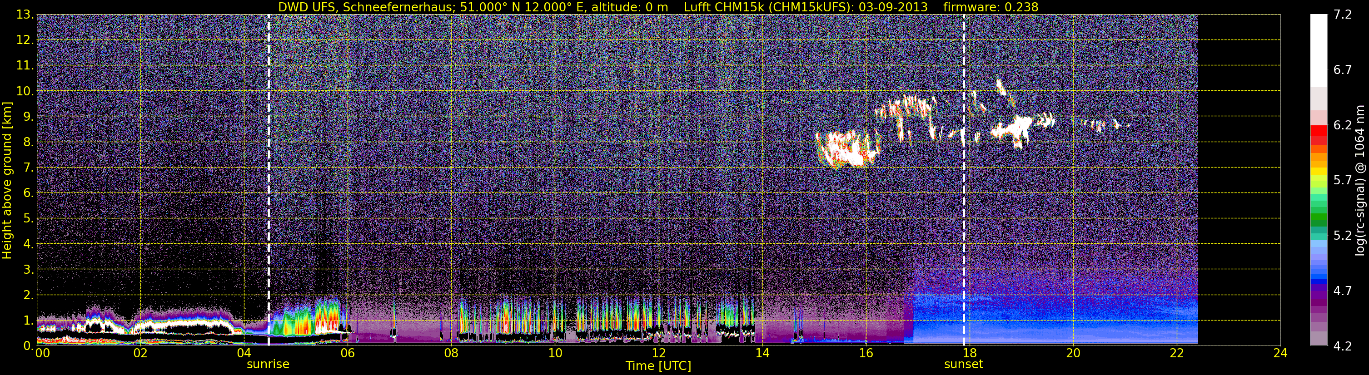Screen dimensions: 1369x375
Task: Click the time tick label '06'
Action: pyautogui.click(x=348, y=353)
